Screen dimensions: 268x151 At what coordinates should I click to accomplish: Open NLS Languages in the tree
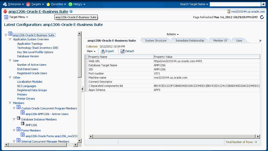tap(27, 86)
